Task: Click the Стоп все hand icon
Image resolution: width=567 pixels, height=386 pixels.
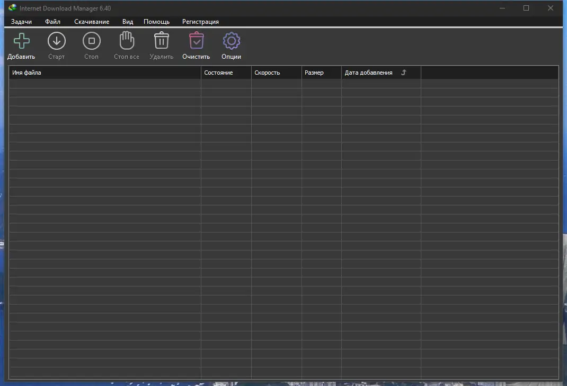Action: (x=127, y=40)
